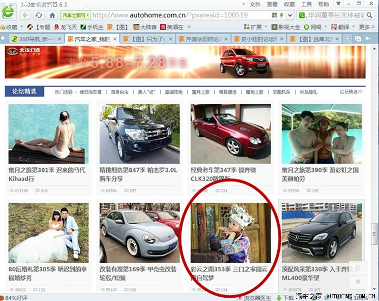Click the browser back button
This screenshot has height=301, width=379.
(x=25, y=15)
